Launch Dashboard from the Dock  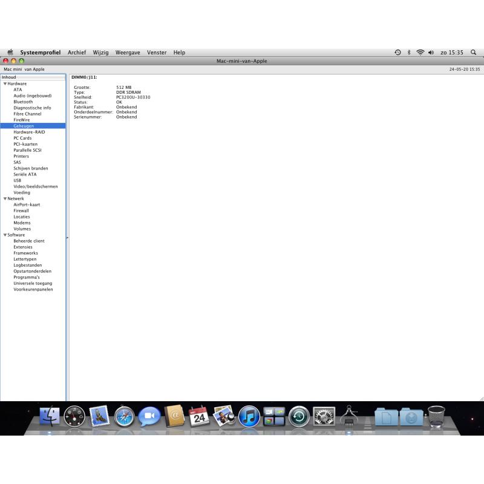tap(74, 416)
